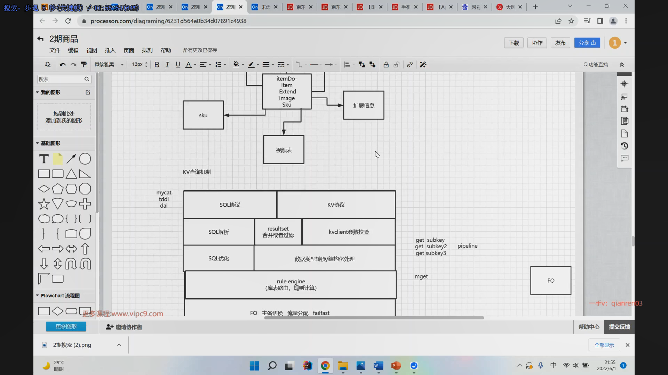Toggle italic text formatting
Image resolution: width=668 pixels, height=375 pixels.
pos(167,65)
